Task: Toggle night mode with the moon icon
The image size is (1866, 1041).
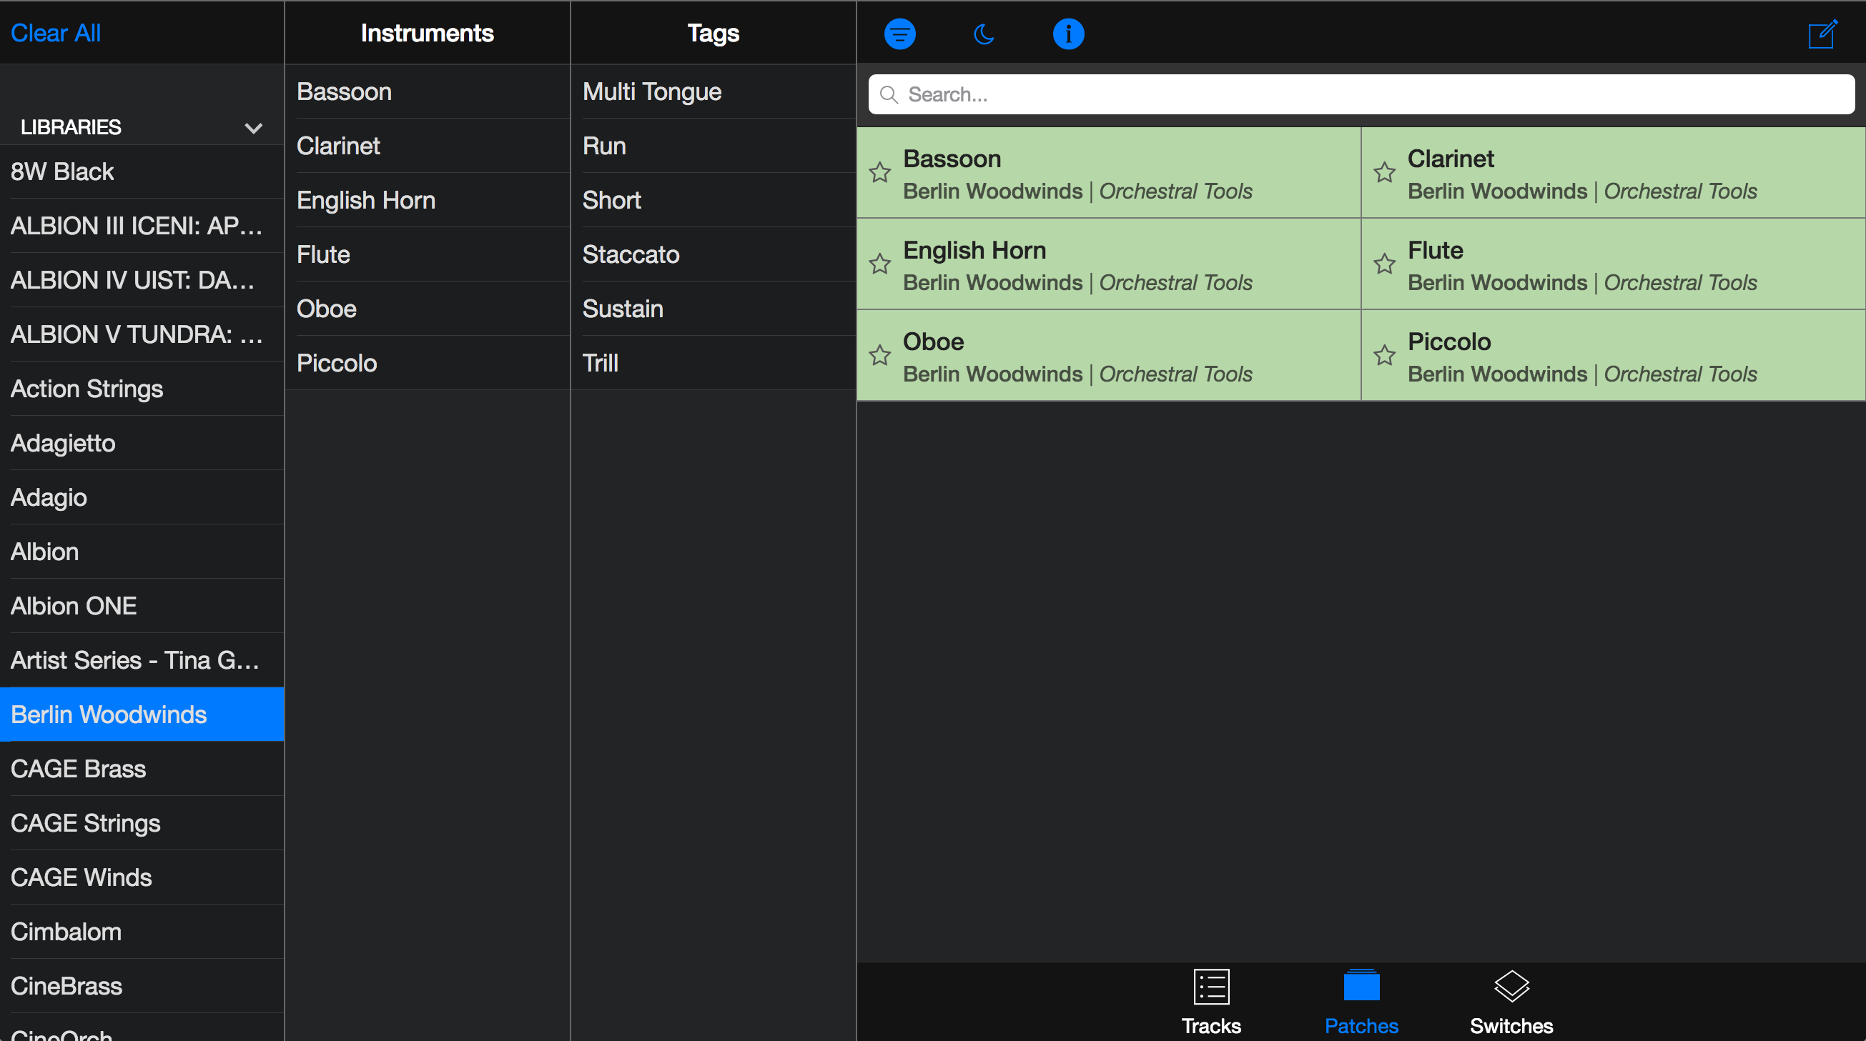Action: coord(983,34)
